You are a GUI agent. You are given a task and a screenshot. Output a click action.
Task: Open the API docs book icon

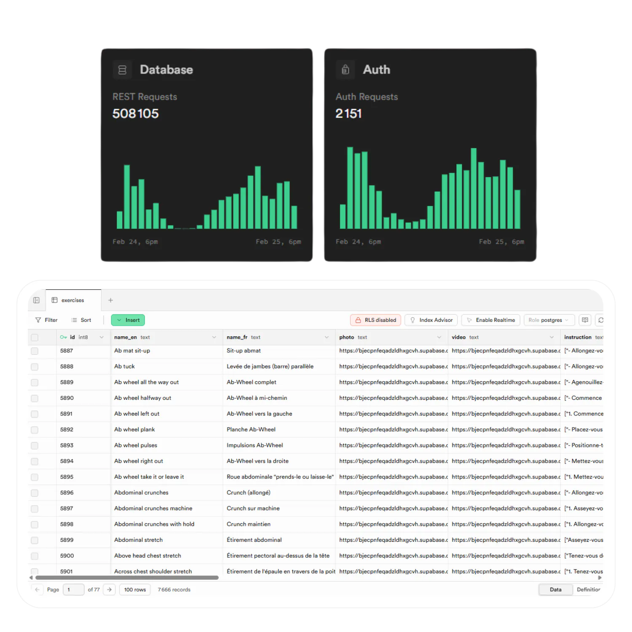pos(585,320)
